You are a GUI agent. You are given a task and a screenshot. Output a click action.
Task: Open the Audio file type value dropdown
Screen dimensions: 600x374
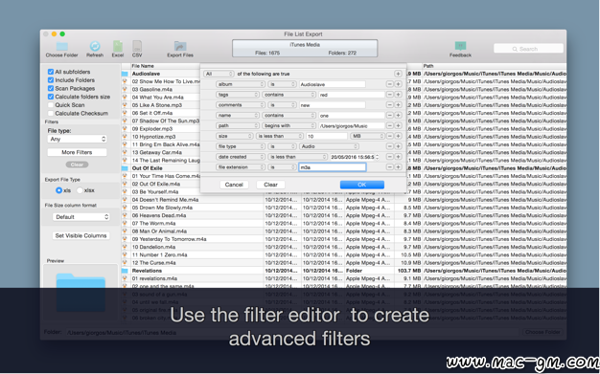point(329,146)
